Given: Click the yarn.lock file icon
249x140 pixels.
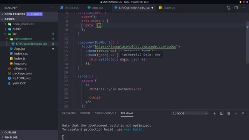Looking at the screenshot, I should click(9, 83).
